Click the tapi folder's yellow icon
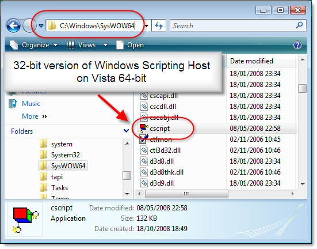 point(43,176)
